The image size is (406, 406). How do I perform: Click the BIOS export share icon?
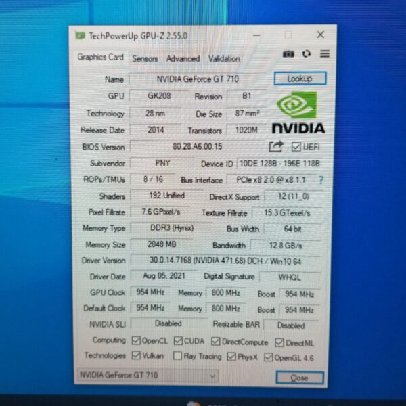(276, 147)
